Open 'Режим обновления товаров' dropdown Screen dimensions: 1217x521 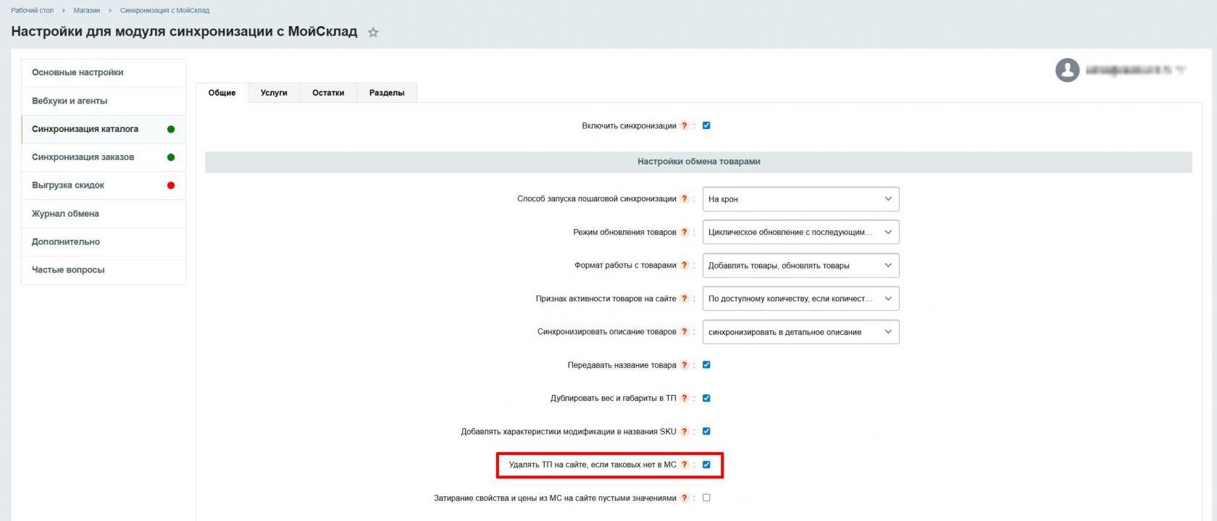[800, 233]
